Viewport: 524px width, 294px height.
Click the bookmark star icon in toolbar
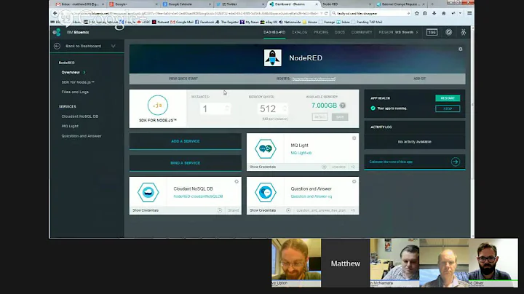tap(417, 13)
